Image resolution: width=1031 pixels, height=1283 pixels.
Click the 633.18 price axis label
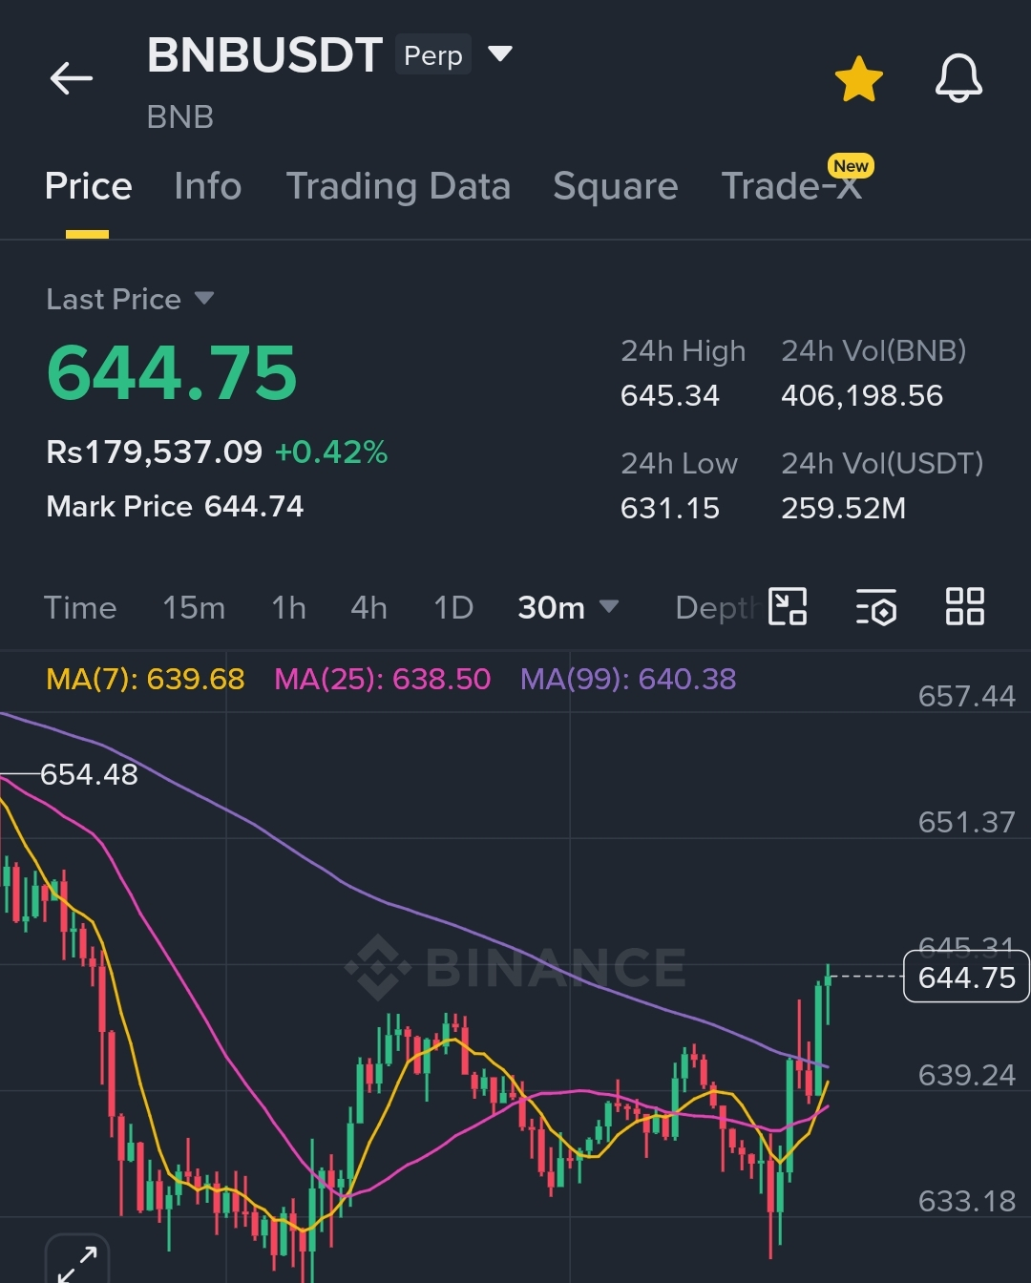(x=966, y=1201)
